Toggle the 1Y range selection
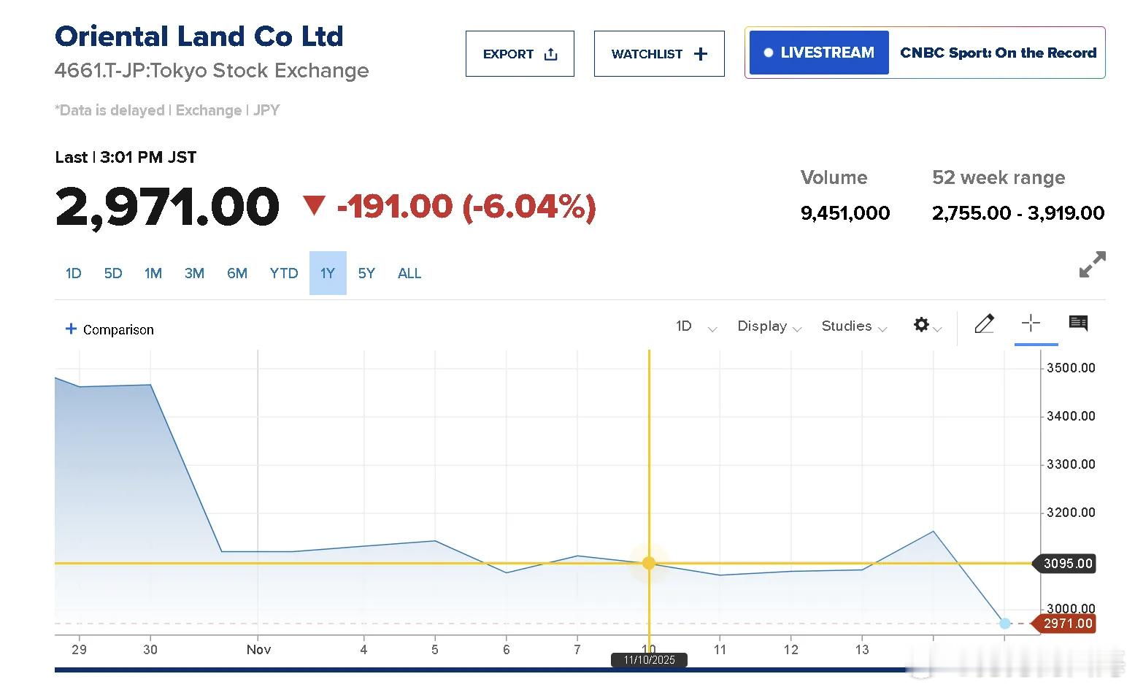The image size is (1135, 690). pyautogui.click(x=328, y=273)
